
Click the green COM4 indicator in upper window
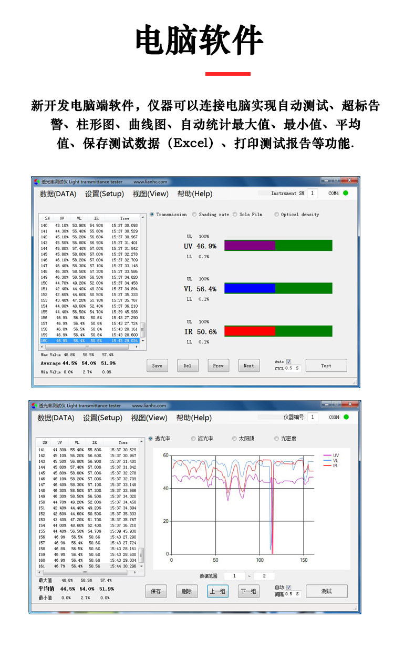[346, 193]
